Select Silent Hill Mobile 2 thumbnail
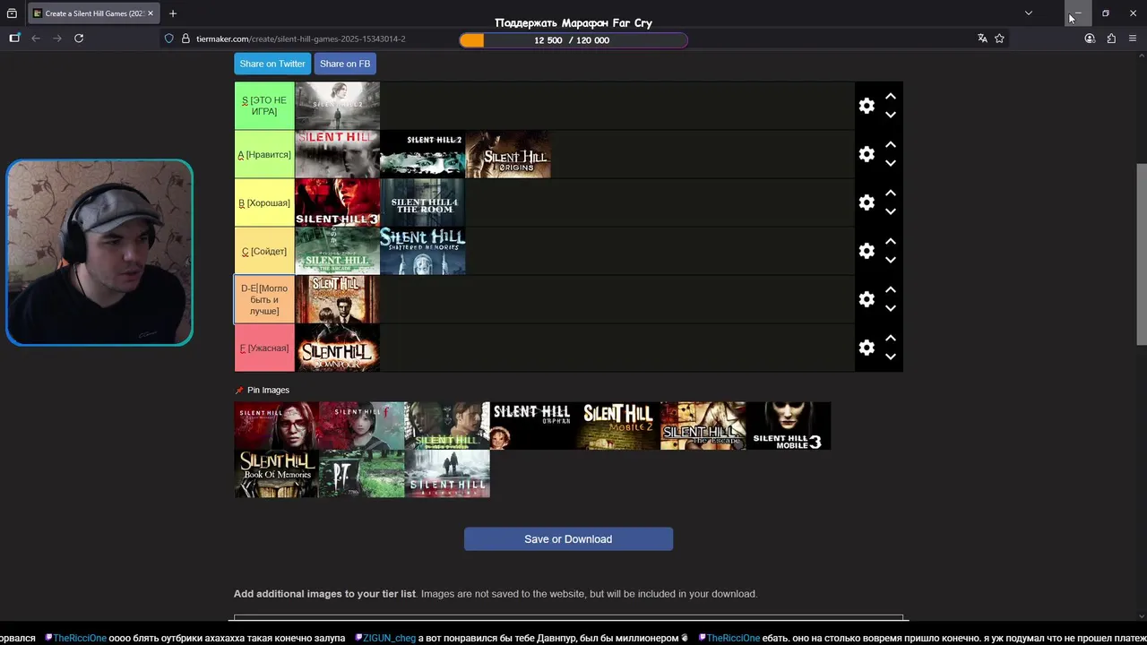 pyautogui.click(x=617, y=426)
